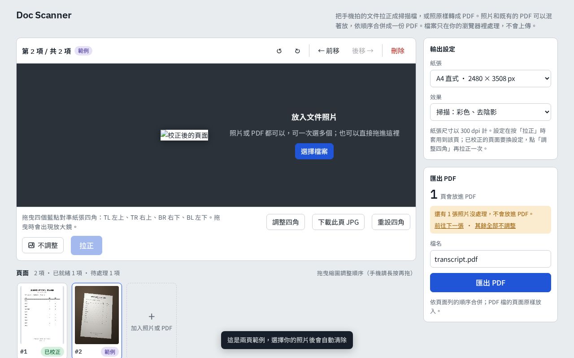Click the 拖曳縮圖調整順序 hint text
The image size is (574, 358).
click(x=365, y=273)
